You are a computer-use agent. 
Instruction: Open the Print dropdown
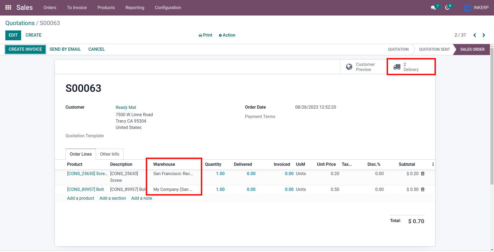click(205, 35)
